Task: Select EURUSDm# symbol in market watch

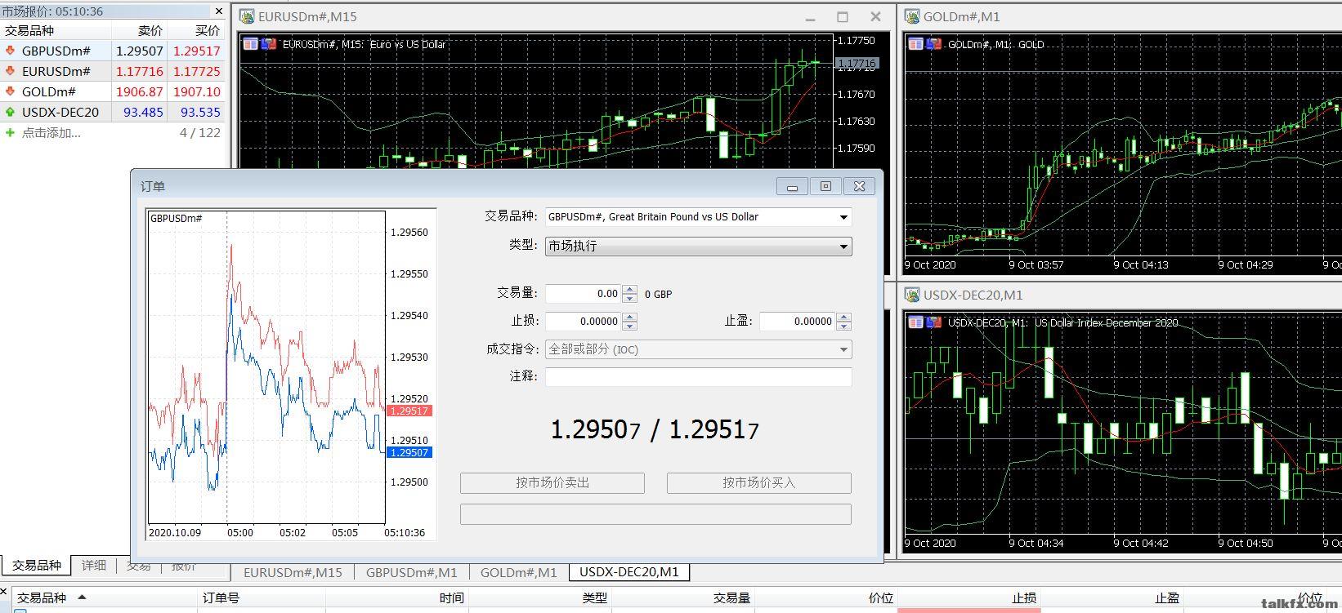Action: point(56,71)
